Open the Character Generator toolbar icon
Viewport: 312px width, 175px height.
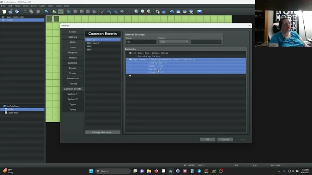pos(191,12)
